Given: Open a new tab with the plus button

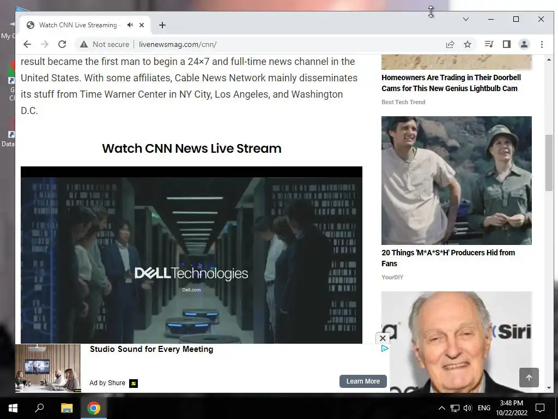Looking at the screenshot, I should (162, 25).
